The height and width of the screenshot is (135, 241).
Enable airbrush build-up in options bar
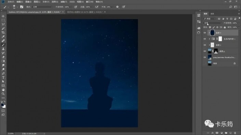(97, 7)
